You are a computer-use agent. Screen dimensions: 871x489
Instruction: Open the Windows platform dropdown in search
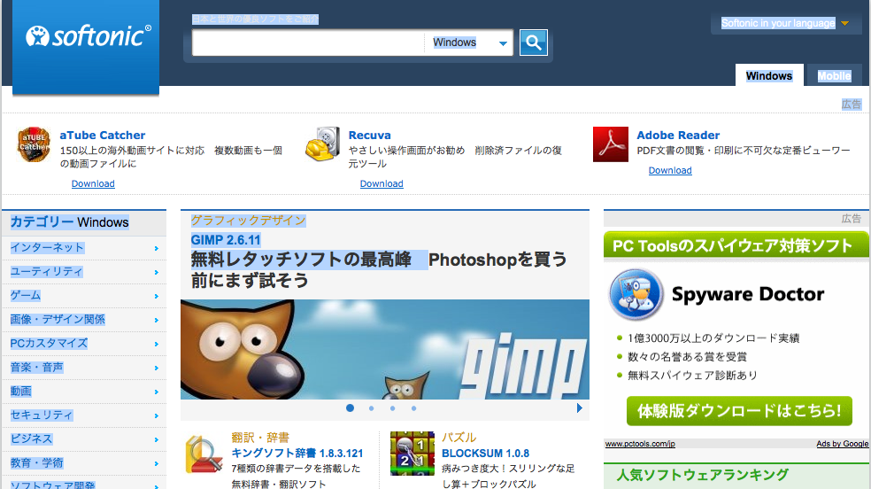click(x=469, y=43)
